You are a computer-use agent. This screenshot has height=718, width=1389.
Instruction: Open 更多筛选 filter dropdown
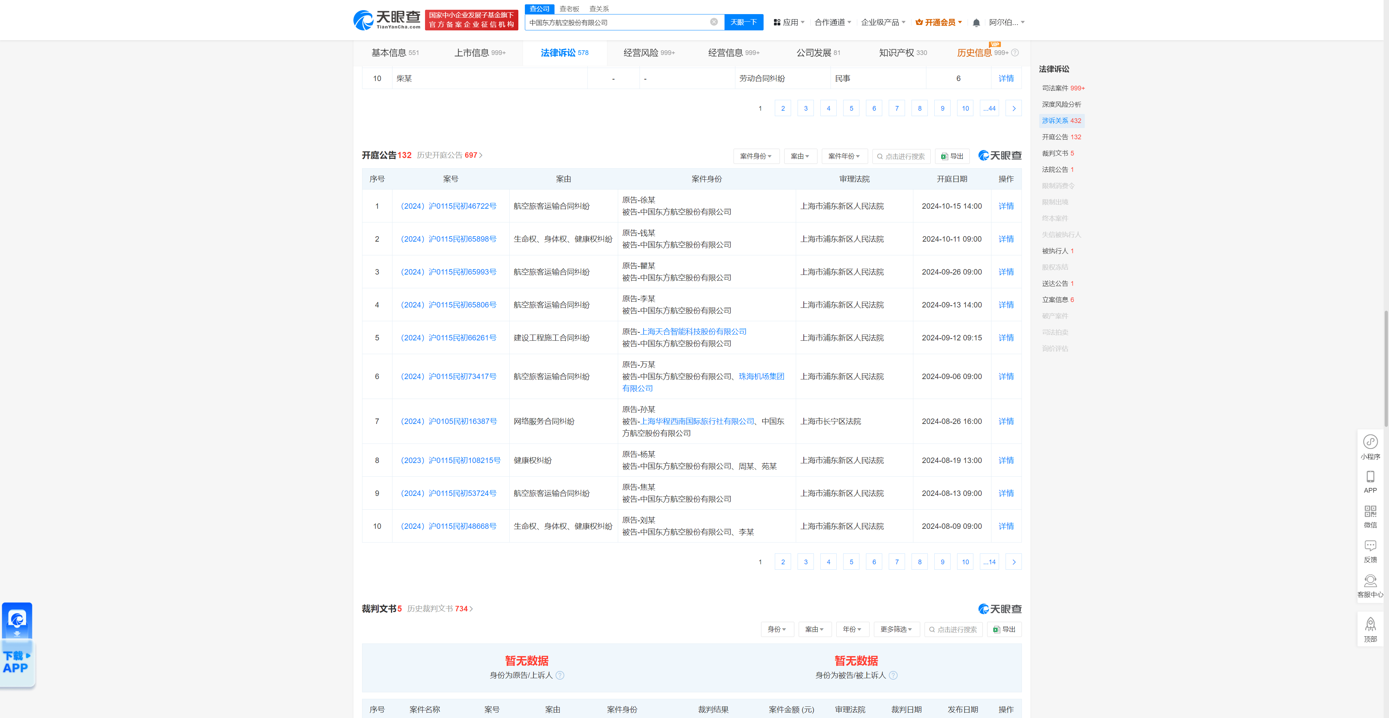click(896, 630)
